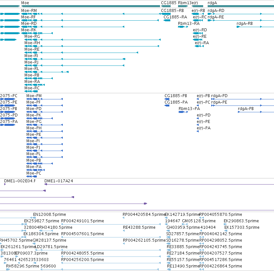Click transcript e(r)-RC

coord(200,17)
